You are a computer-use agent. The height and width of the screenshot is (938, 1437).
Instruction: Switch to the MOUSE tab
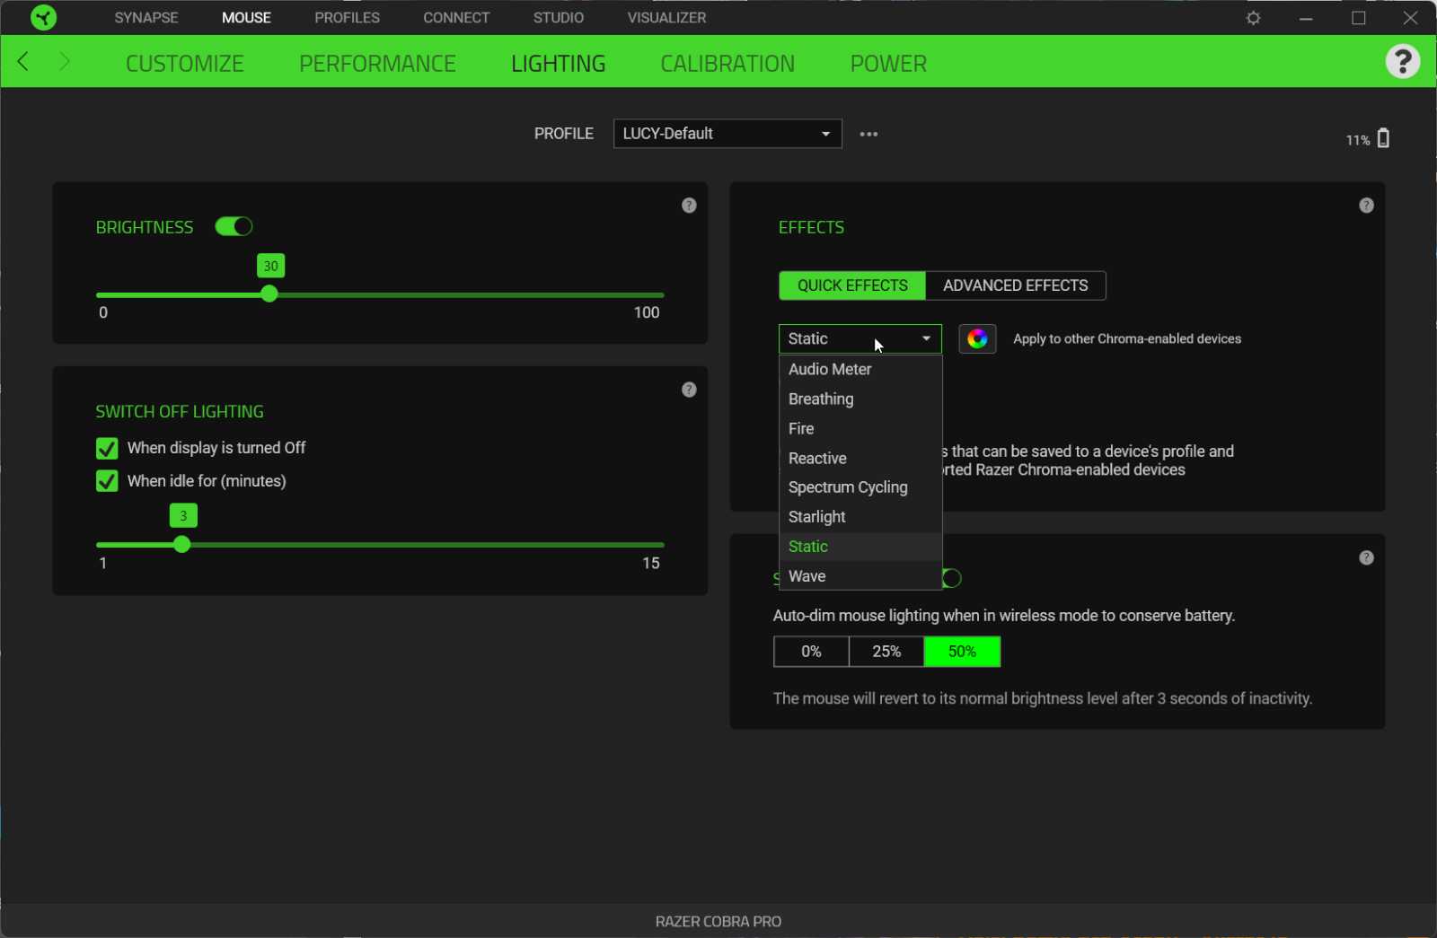click(x=246, y=18)
